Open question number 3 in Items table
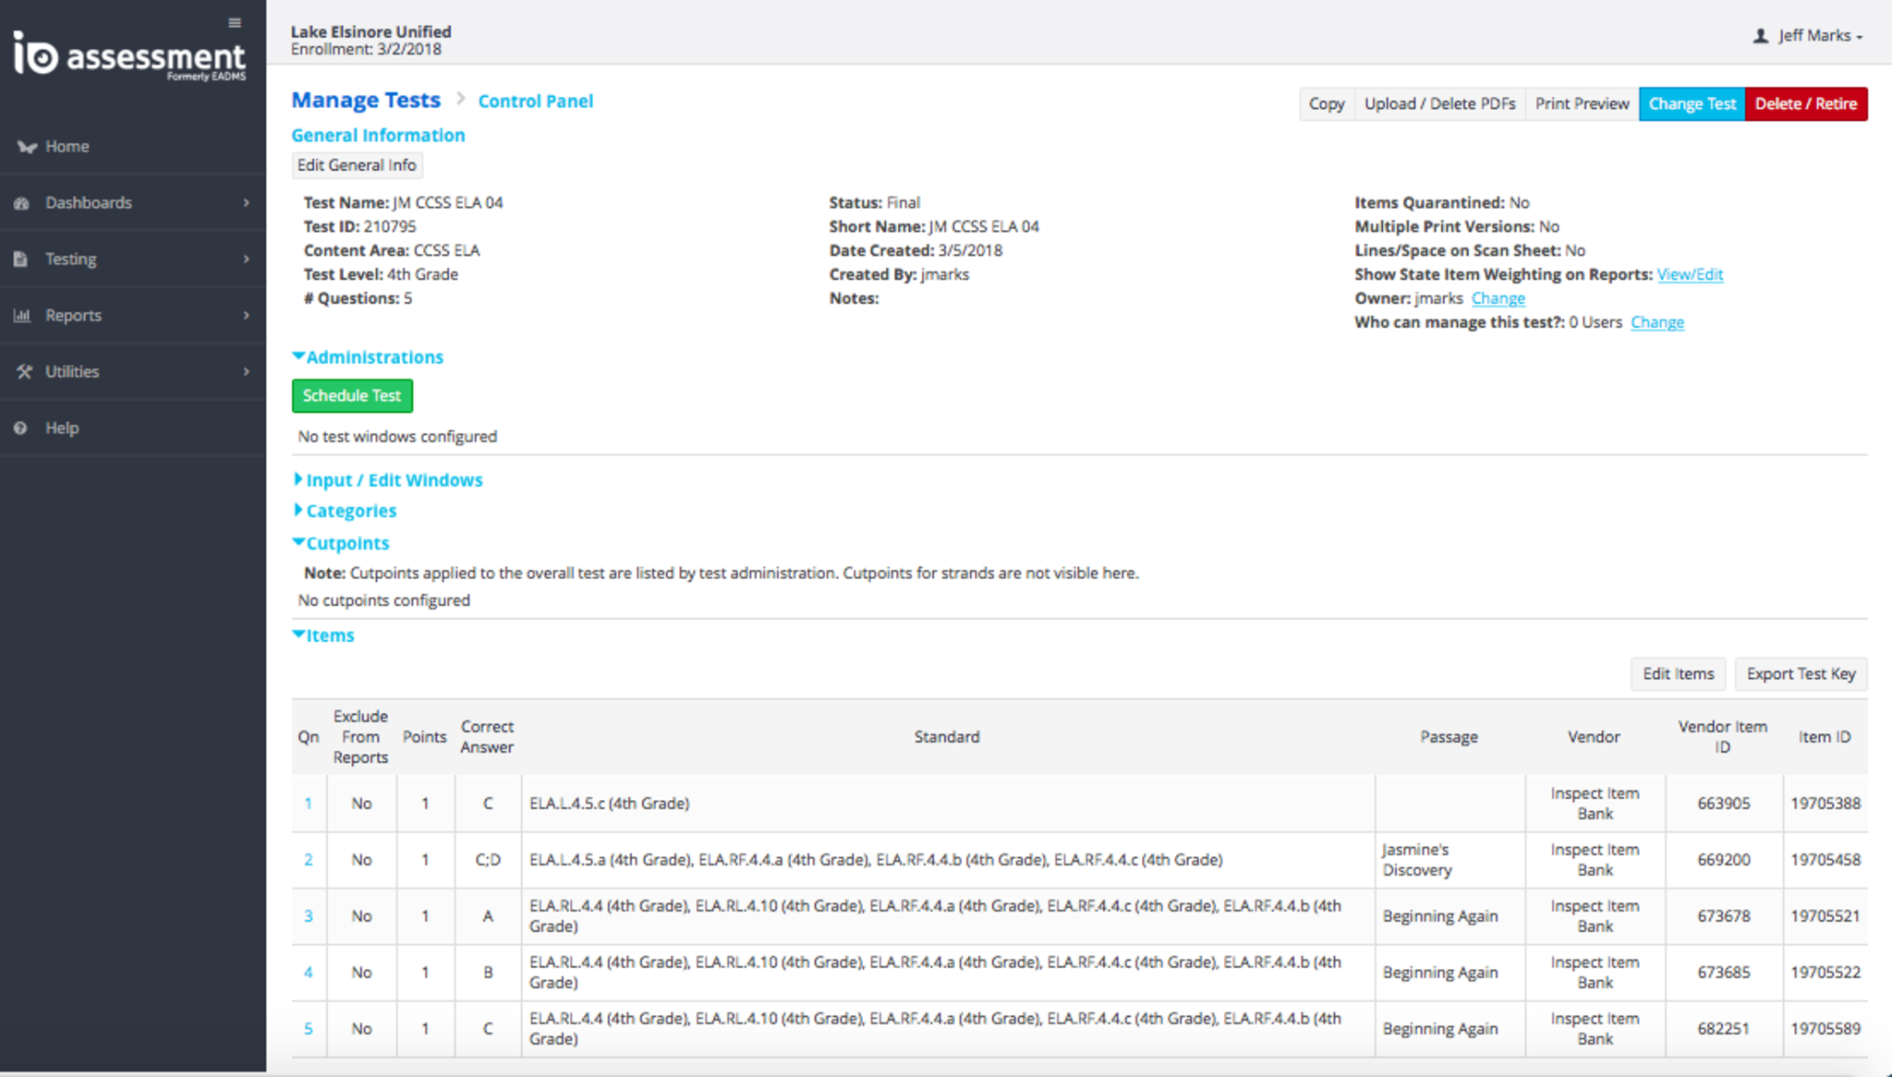Viewport: 1892px width, 1077px height. point(309,916)
